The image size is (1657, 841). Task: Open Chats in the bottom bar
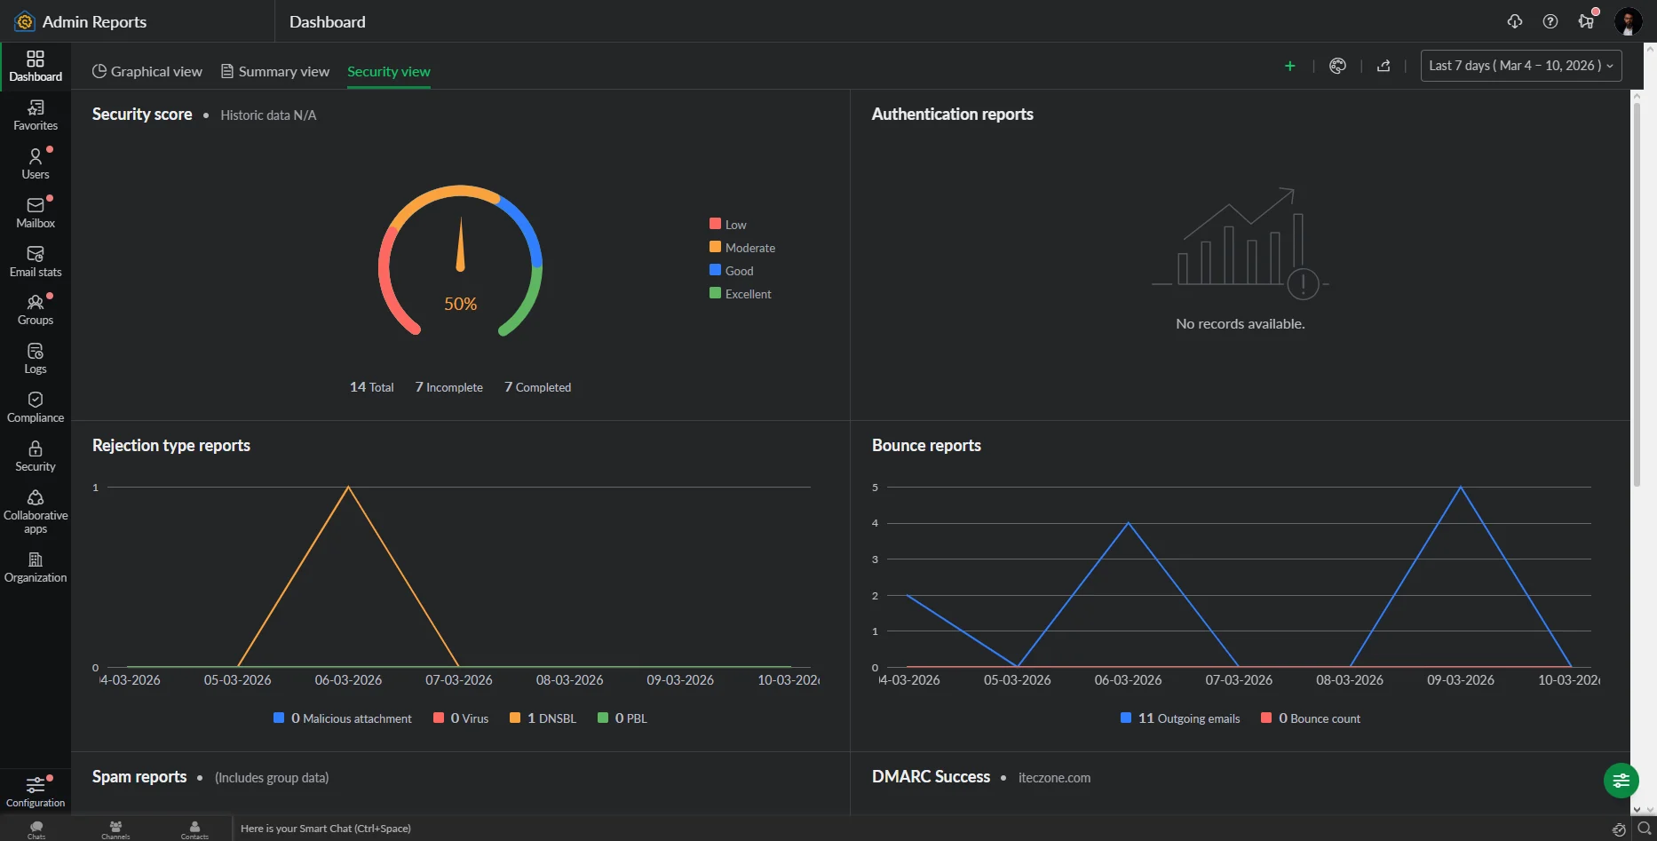pyautogui.click(x=36, y=829)
